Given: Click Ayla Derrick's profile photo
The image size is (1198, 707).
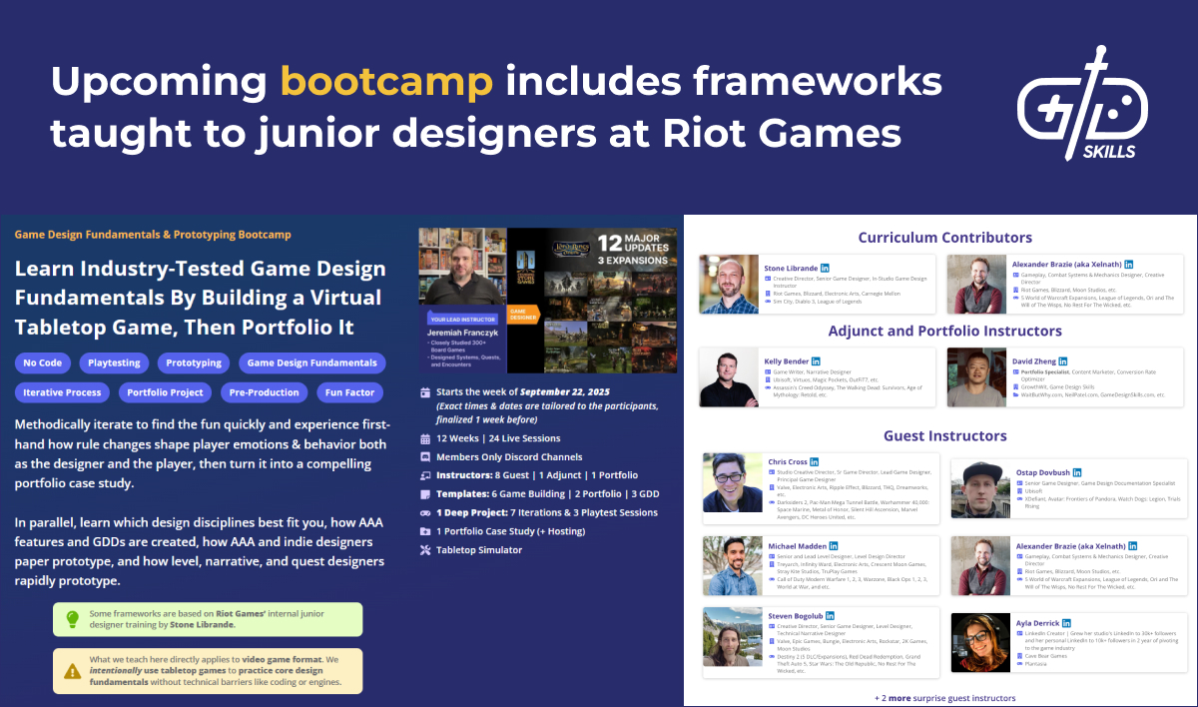Looking at the screenshot, I should [x=982, y=643].
